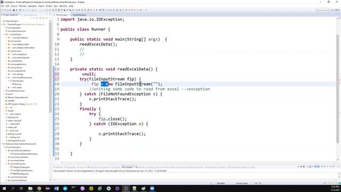Click e.printStackTrace() on line 21

pyautogui.click(x=112, y=99)
